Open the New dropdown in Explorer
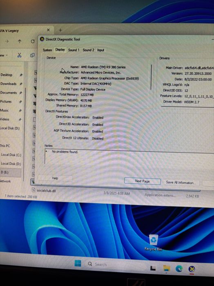214x286 pixels. [4, 55]
